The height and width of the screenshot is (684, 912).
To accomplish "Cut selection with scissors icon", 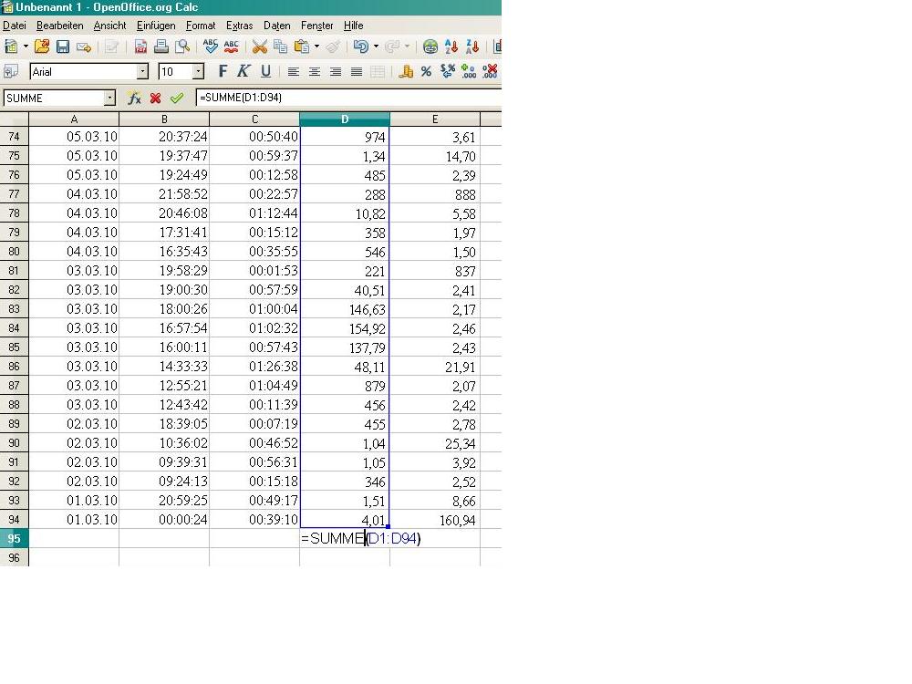I will 259,47.
